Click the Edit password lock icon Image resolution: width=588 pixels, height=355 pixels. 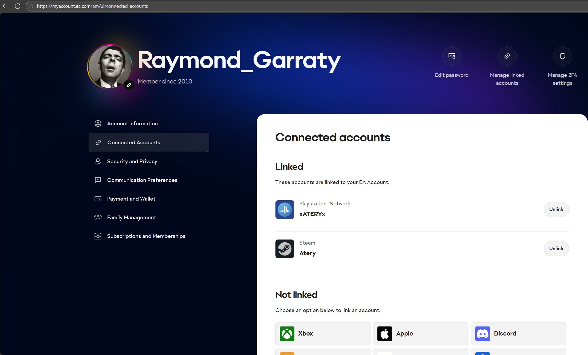pyautogui.click(x=452, y=56)
